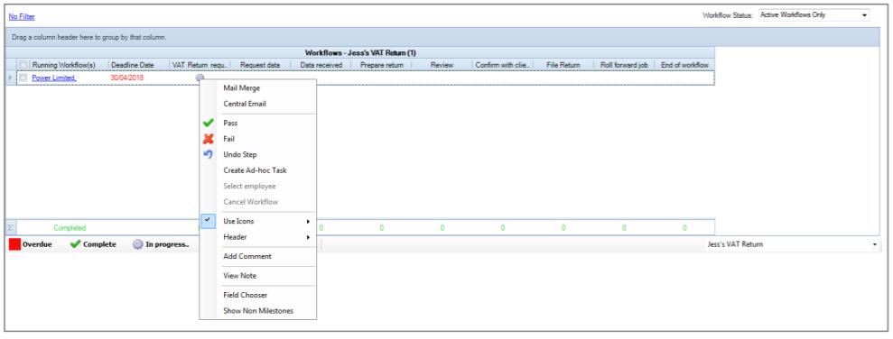Click the End of workflow column header
The height and width of the screenshot is (339, 893).
684,65
